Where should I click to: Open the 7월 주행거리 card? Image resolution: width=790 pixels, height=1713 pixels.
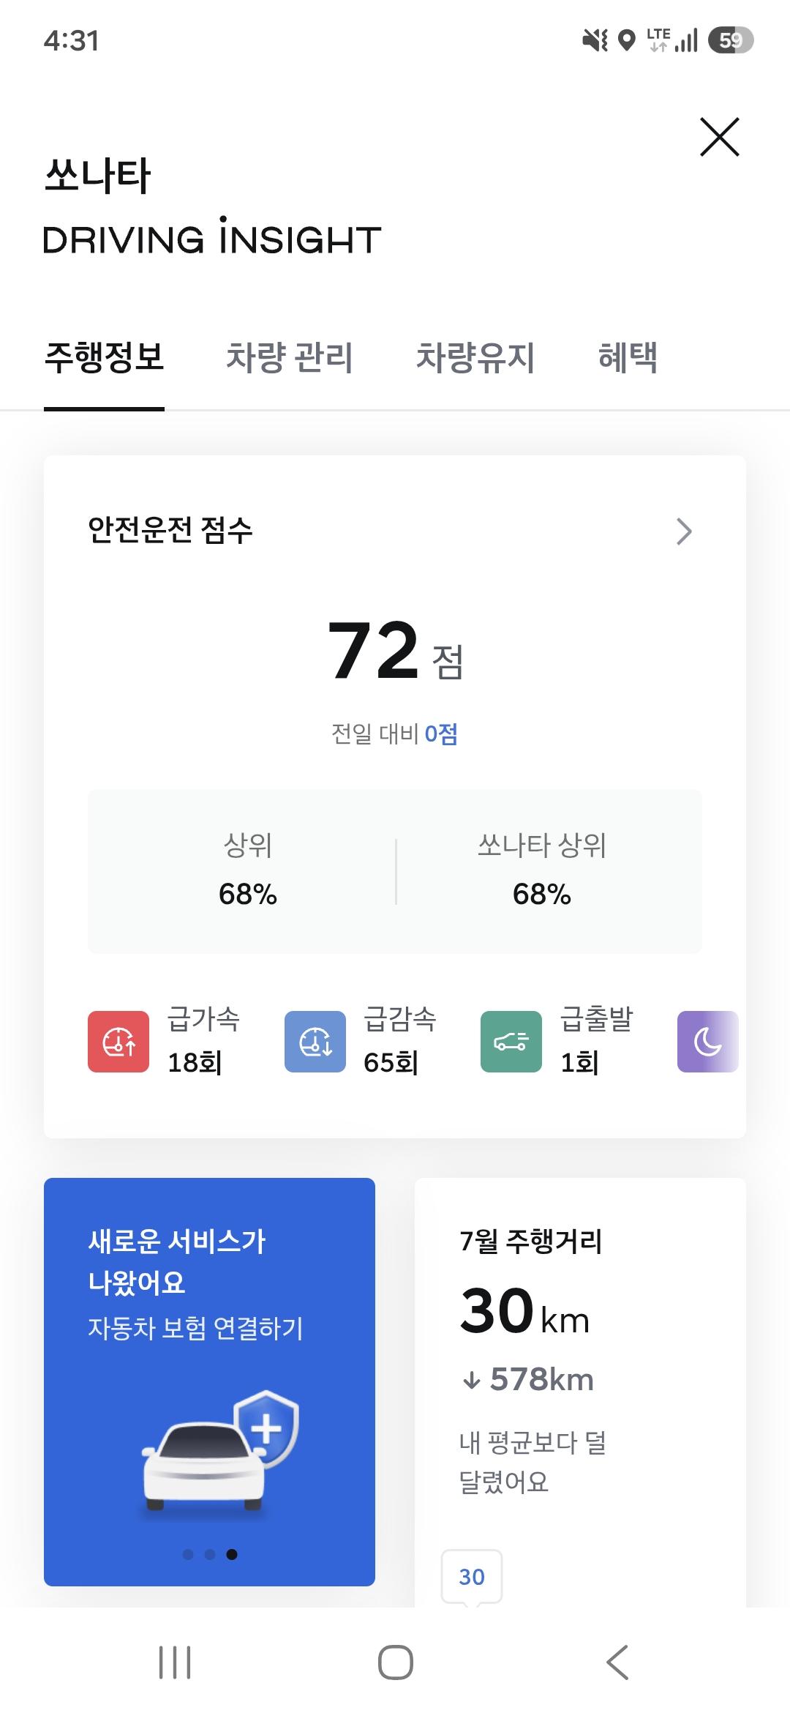click(x=580, y=1392)
